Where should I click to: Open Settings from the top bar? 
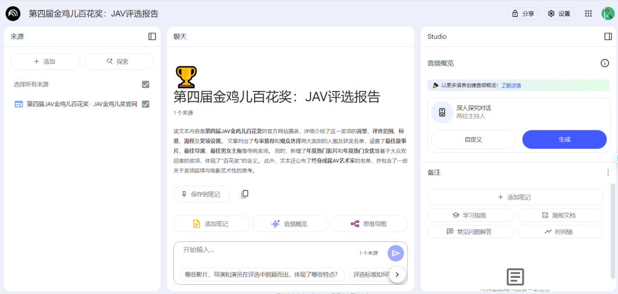pos(559,13)
